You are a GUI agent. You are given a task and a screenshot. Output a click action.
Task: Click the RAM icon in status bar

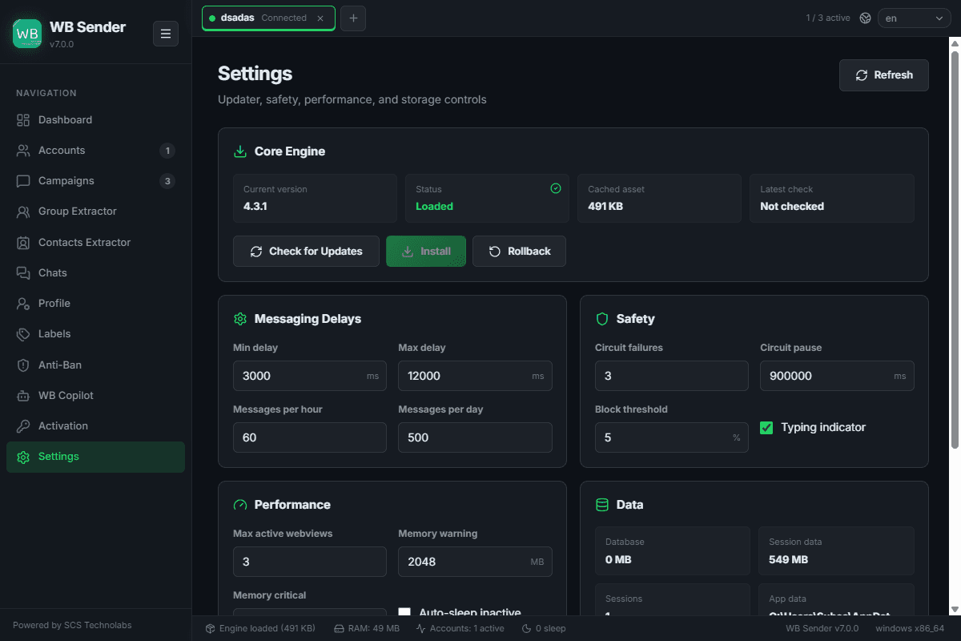(x=339, y=629)
